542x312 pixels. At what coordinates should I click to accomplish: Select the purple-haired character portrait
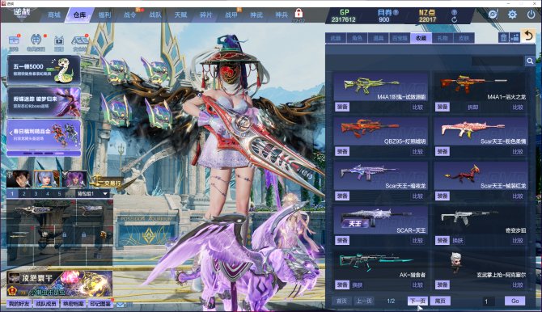point(75,179)
